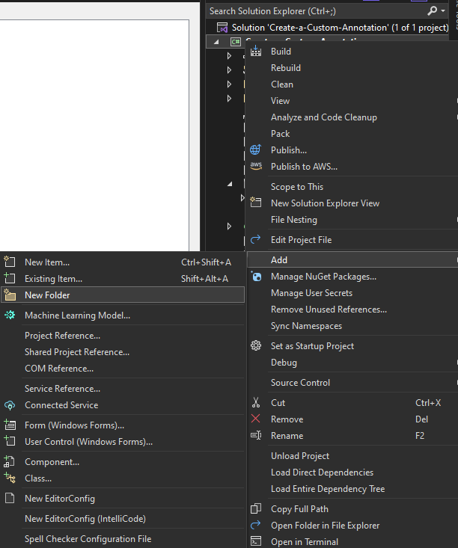
Task: Click the Build icon in context menu
Action: pyautogui.click(x=256, y=51)
